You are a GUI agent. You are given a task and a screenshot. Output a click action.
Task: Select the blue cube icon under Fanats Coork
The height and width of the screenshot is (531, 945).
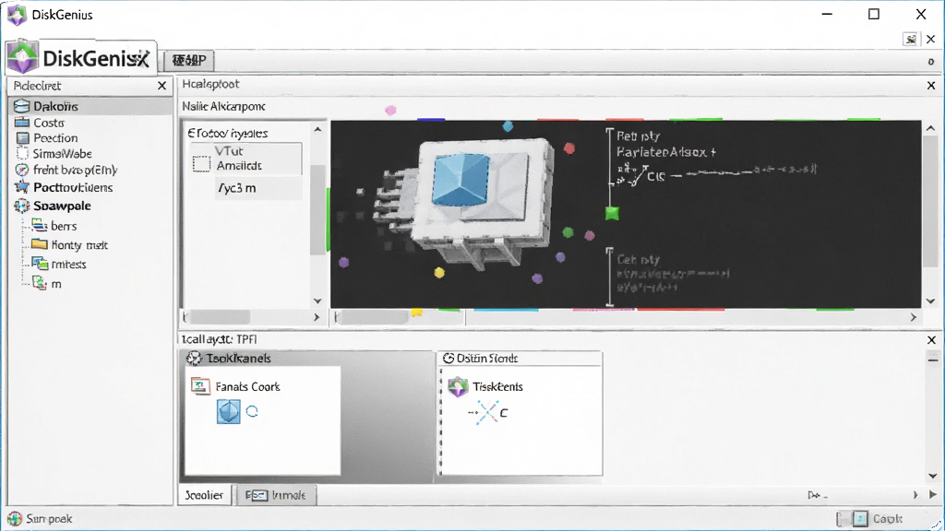point(229,412)
